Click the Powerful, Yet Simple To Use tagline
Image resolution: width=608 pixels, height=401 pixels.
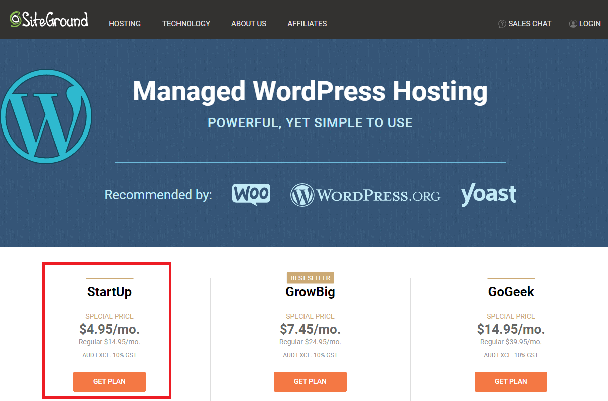point(310,123)
